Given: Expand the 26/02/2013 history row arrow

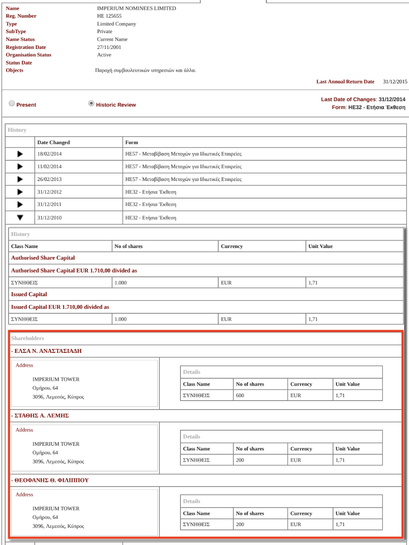Looking at the screenshot, I should click(x=20, y=179).
